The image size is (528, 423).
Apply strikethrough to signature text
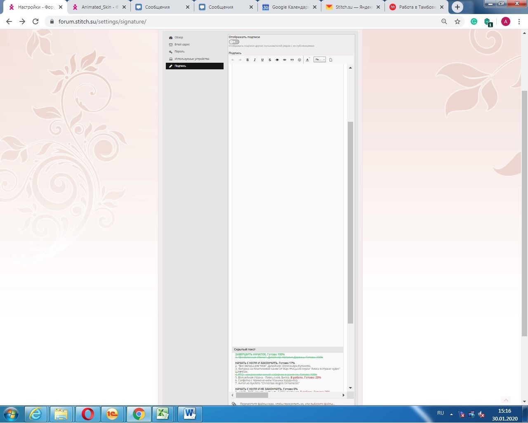click(x=270, y=60)
